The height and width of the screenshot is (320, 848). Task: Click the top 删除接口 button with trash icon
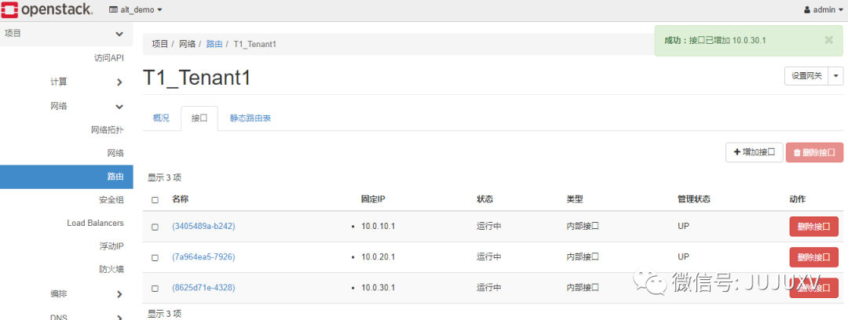click(814, 153)
